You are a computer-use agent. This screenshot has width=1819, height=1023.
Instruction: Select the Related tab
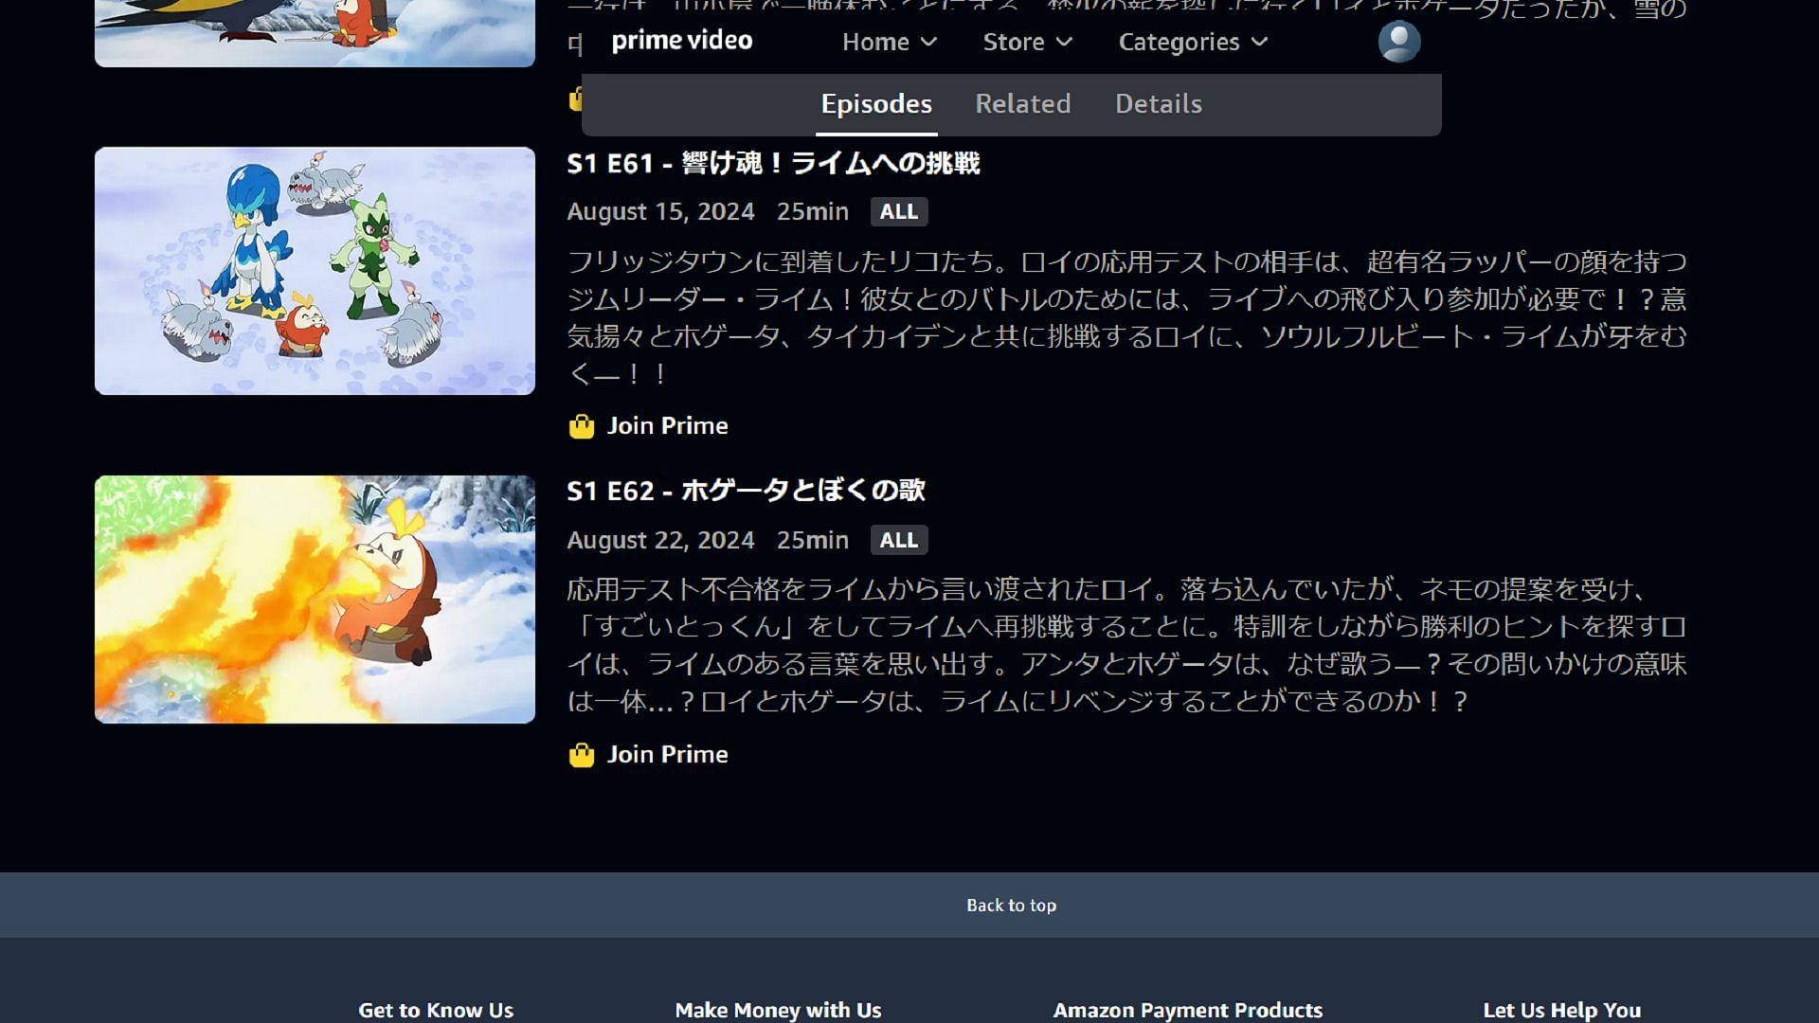(x=1023, y=103)
